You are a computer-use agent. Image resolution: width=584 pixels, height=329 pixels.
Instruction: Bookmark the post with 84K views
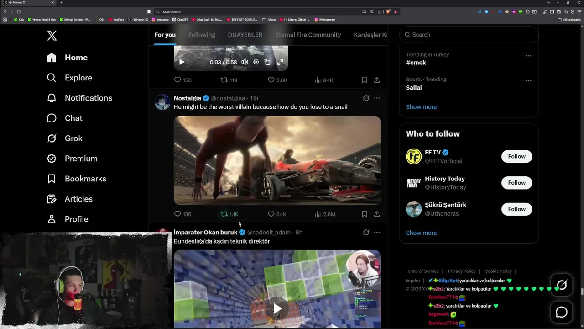pos(365,80)
